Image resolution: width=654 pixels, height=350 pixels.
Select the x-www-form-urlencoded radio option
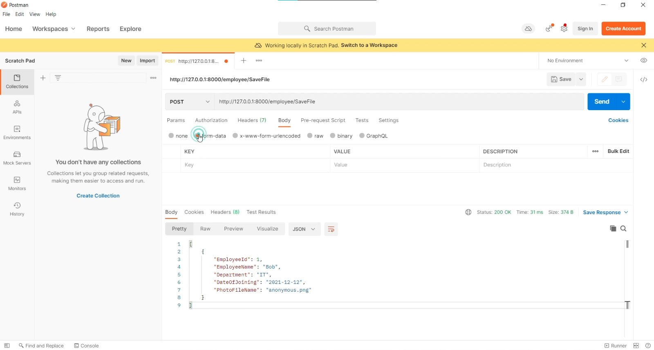click(x=235, y=136)
